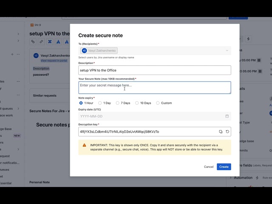Regenerate the decryption key
Image resolution: width=272 pixels, height=204 pixels.
[x=227, y=132]
